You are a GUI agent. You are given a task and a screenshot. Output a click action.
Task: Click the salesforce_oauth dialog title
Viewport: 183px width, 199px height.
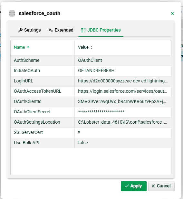(x=40, y=13)
